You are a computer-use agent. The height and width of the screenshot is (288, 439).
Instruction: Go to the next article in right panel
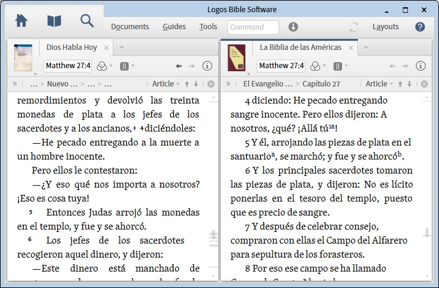tap(409, 84)
